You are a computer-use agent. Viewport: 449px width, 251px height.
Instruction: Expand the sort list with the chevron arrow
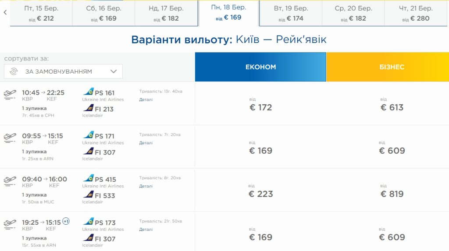click(114, 71)
